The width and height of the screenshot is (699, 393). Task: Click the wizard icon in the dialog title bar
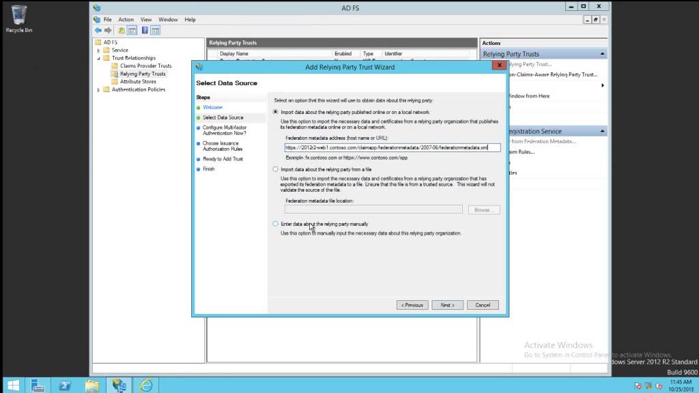point(199,68)
